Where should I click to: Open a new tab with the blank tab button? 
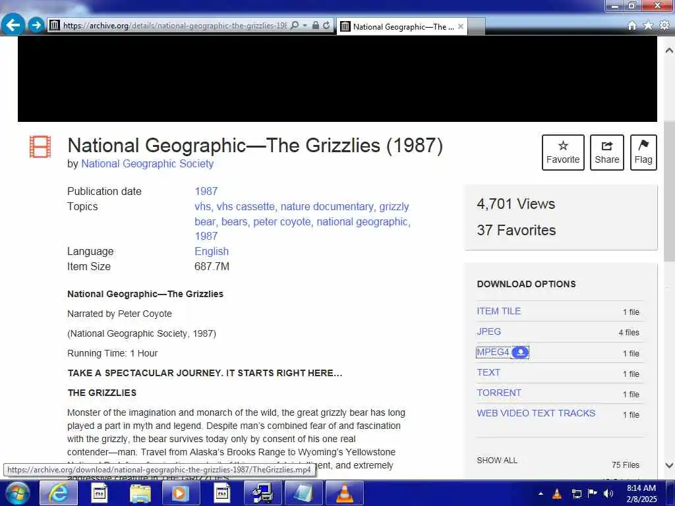[x=477, y=26]
